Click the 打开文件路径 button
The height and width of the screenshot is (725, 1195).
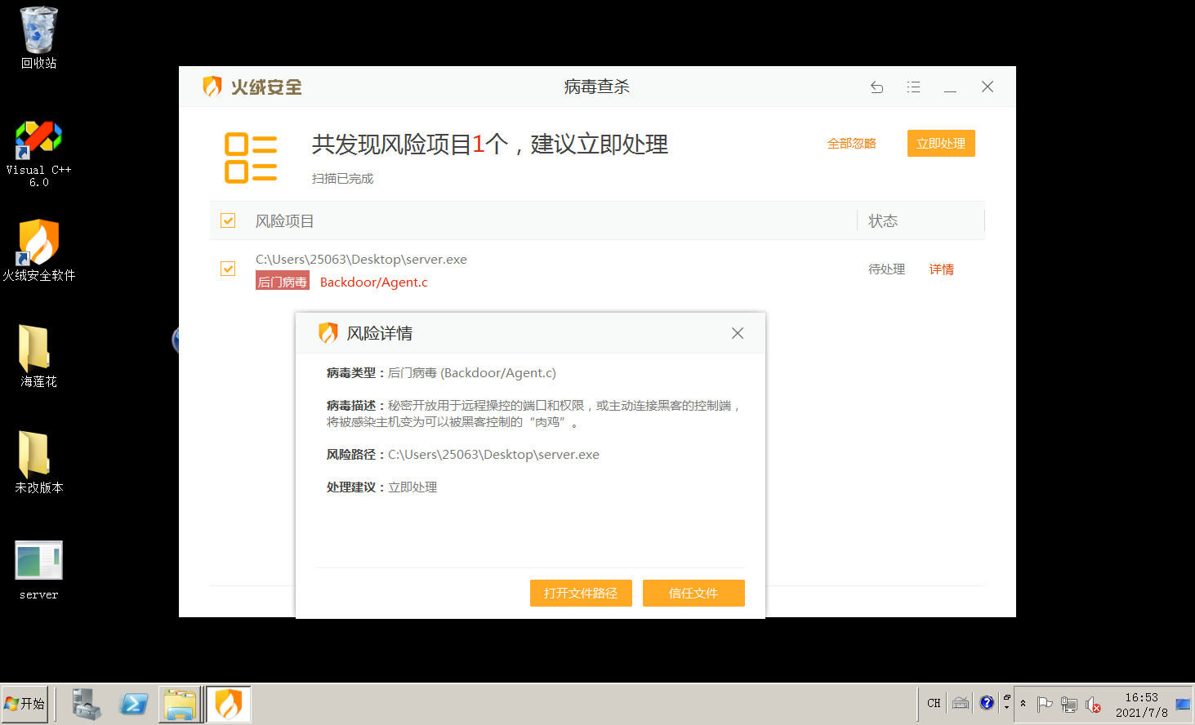[x=581, y=594]
